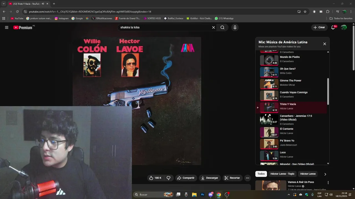Mute the tab using the speaker icon

(x=43, y=4)
